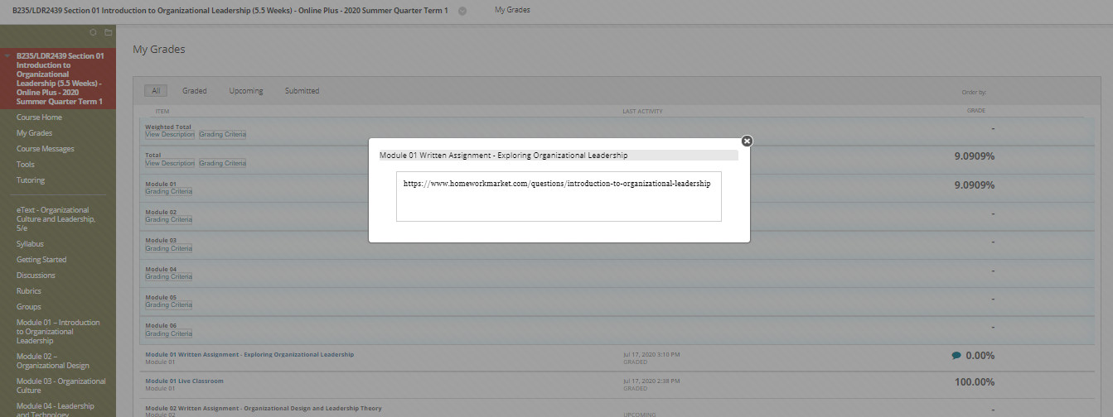Click the refresh icon above course menu
1113x417 pixels.
tap(93, 32)
